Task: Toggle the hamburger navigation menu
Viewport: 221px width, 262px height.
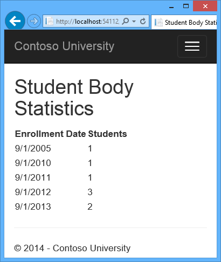Action: pyautogui.click(x=192, y=46)
